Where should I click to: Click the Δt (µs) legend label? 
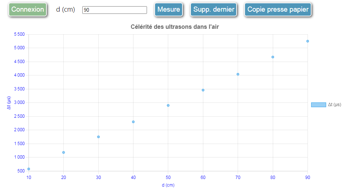tap(335, 105)
